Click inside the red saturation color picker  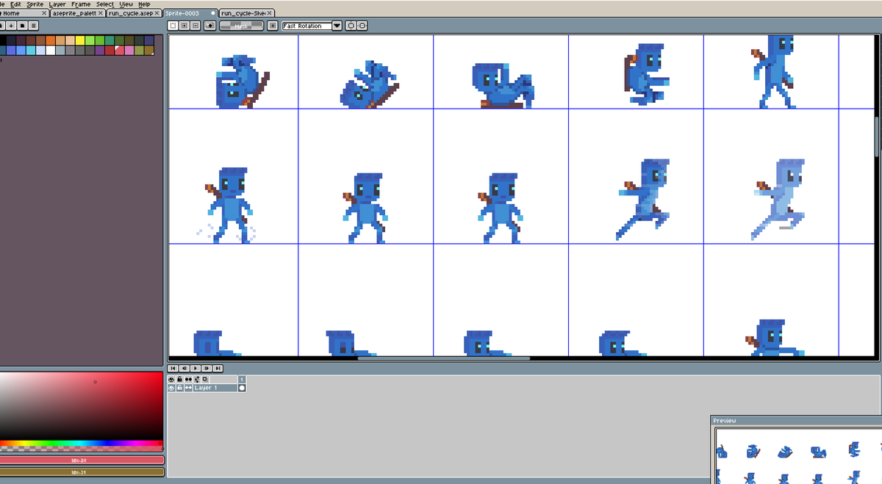point(81,405)
